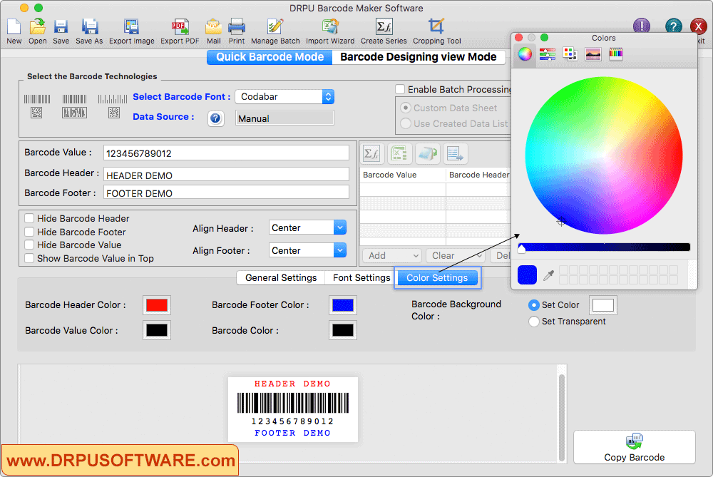
Task: Click the Copy Barcode icon button
Action: coord(635,447)
